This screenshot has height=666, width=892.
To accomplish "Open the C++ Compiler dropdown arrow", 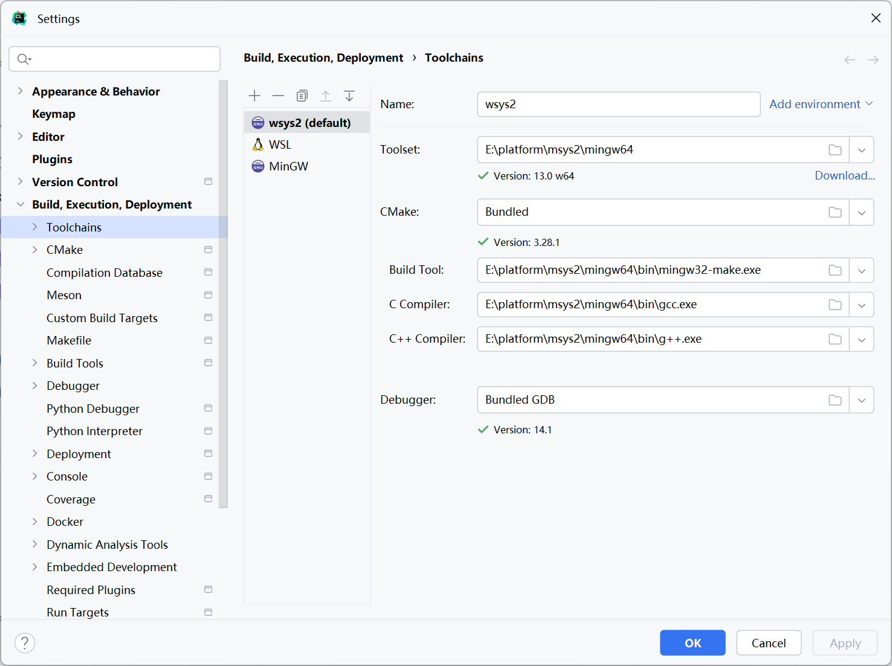I will (862, 339).
